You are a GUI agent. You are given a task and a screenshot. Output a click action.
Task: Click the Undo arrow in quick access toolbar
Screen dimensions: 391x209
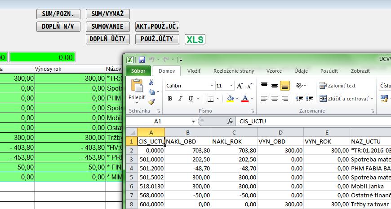tap(151, 60)
